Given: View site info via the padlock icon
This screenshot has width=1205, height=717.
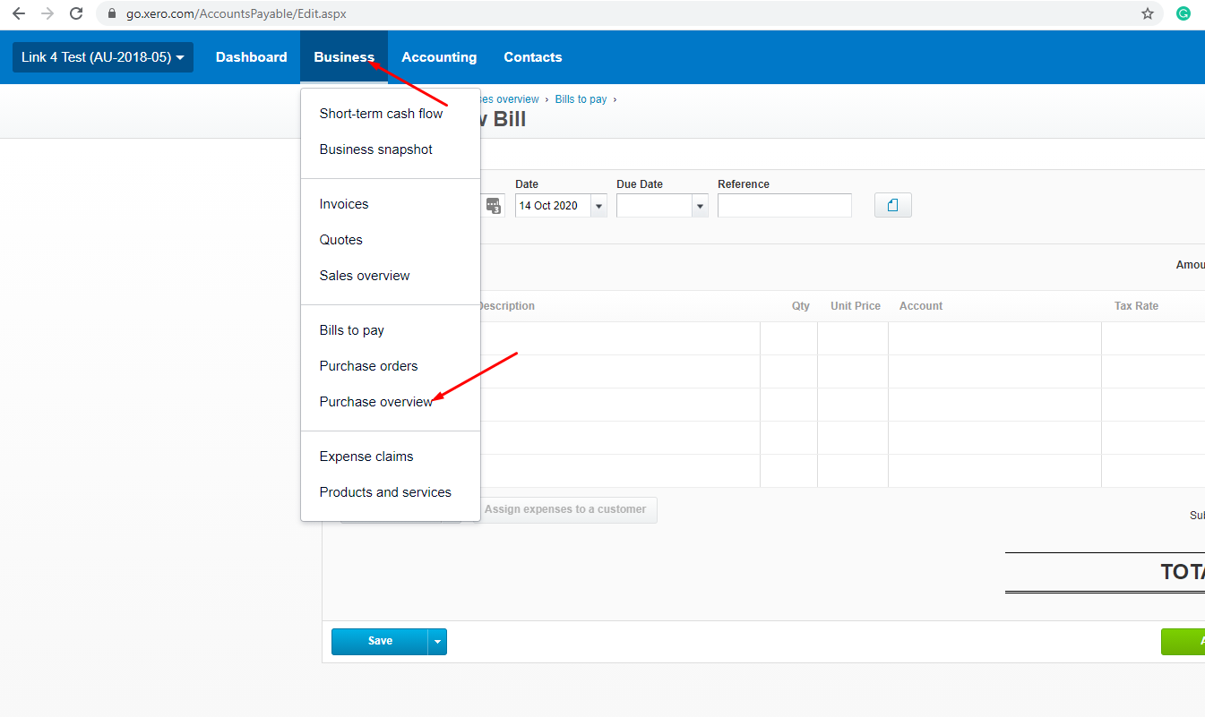Looking at the screenshot, I should pos(112,14).
